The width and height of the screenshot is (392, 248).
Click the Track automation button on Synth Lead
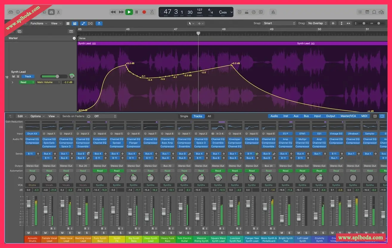point(28,76)
